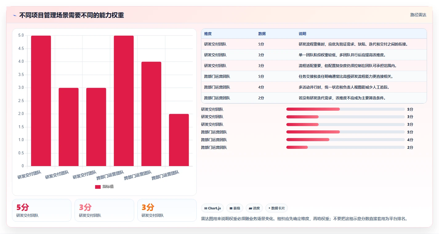The width and height of the screenshot is (439, 234).
Task: Select the table row about 流程适配重要
Action: (x=314, y=66)
